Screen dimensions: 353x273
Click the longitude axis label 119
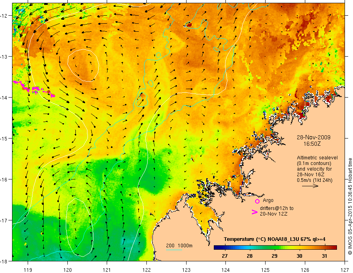click(28, 270)
